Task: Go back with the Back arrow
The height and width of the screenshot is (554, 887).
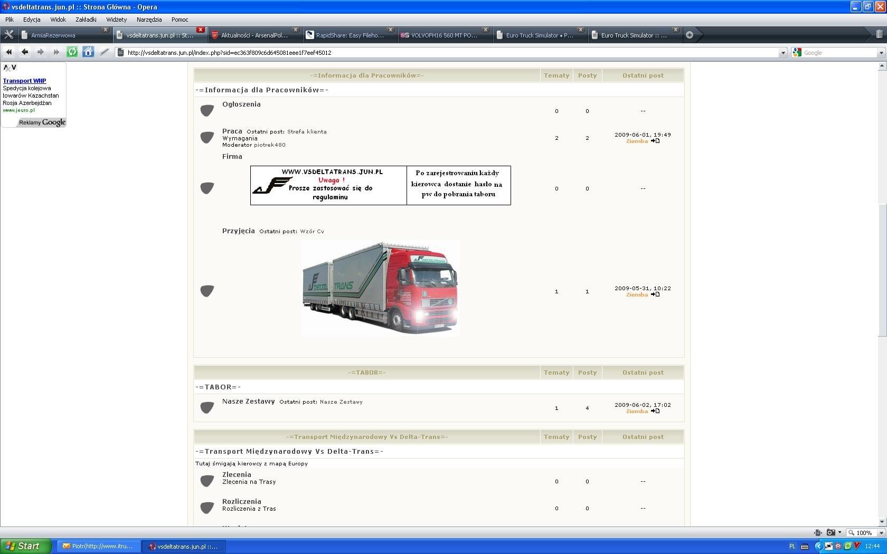Action: [24, 52]
